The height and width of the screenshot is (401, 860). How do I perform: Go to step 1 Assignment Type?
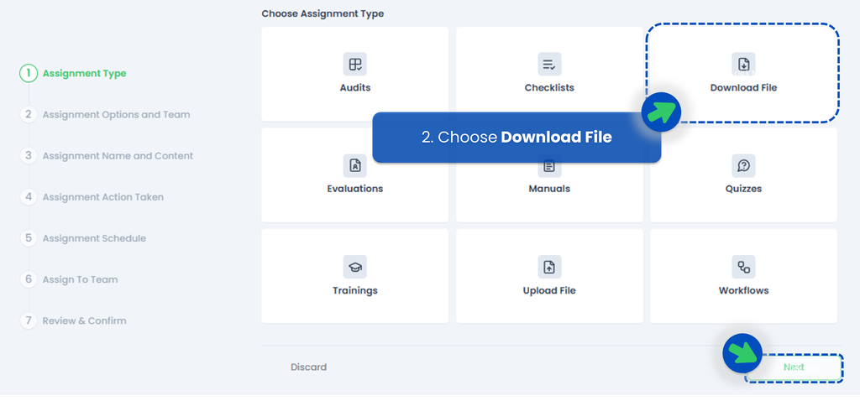point(84,73)
